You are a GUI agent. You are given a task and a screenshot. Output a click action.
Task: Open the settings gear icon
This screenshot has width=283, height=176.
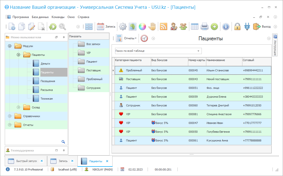(123, 27)
